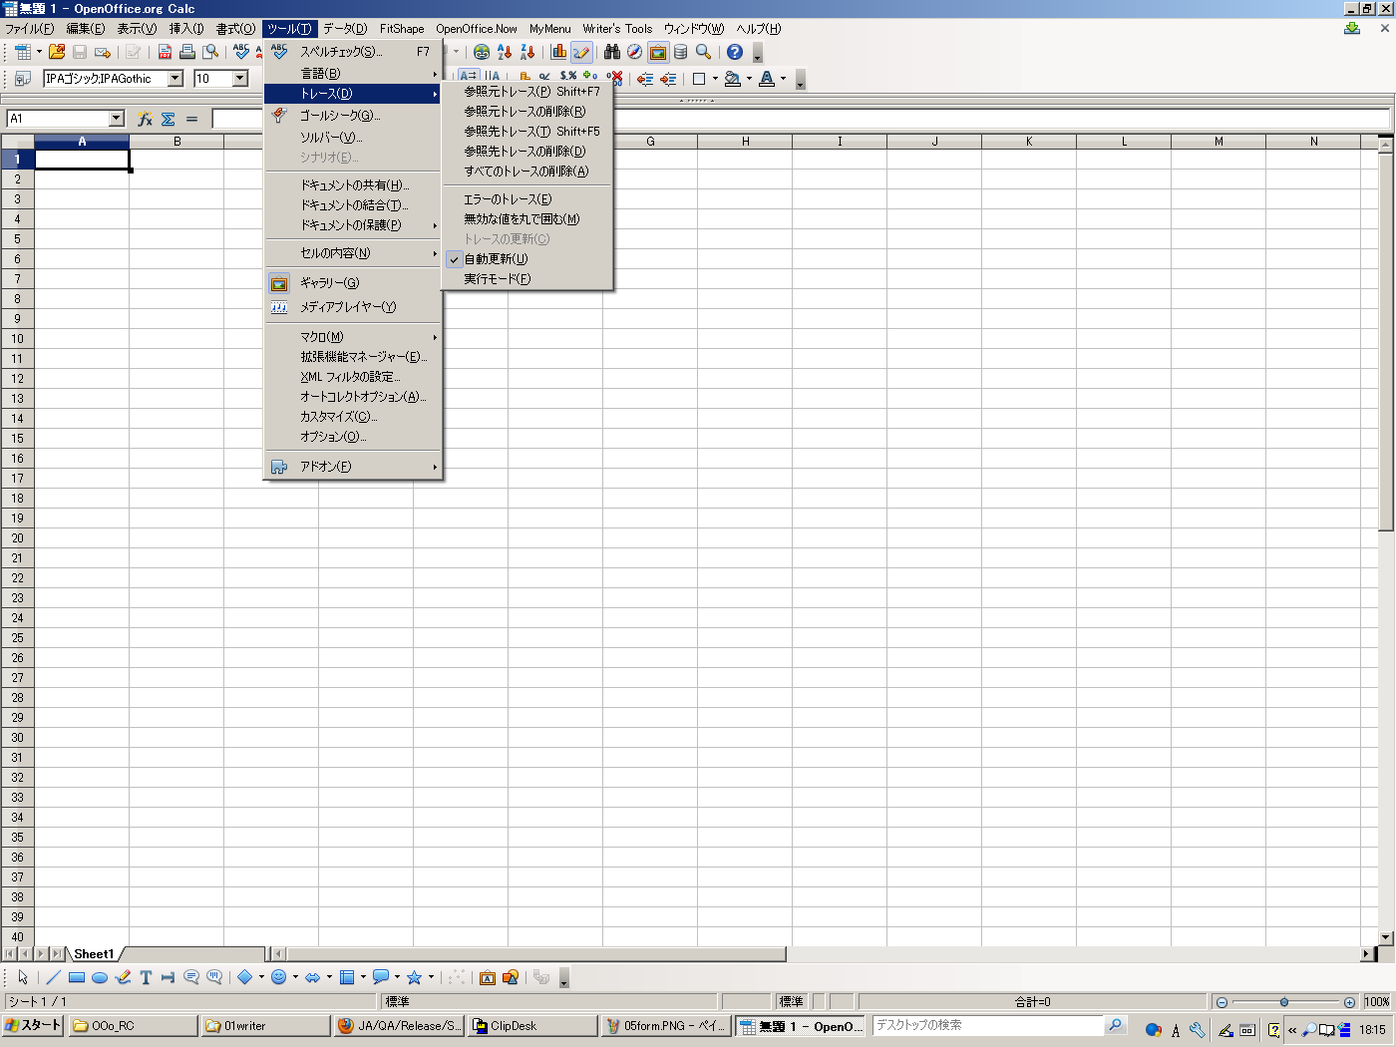Expand the Symbol Shapes dropdown arrow
1396x1047 pixels.
295,977
